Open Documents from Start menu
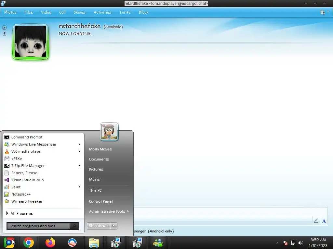333x249 pixels. tap(99, 159)
